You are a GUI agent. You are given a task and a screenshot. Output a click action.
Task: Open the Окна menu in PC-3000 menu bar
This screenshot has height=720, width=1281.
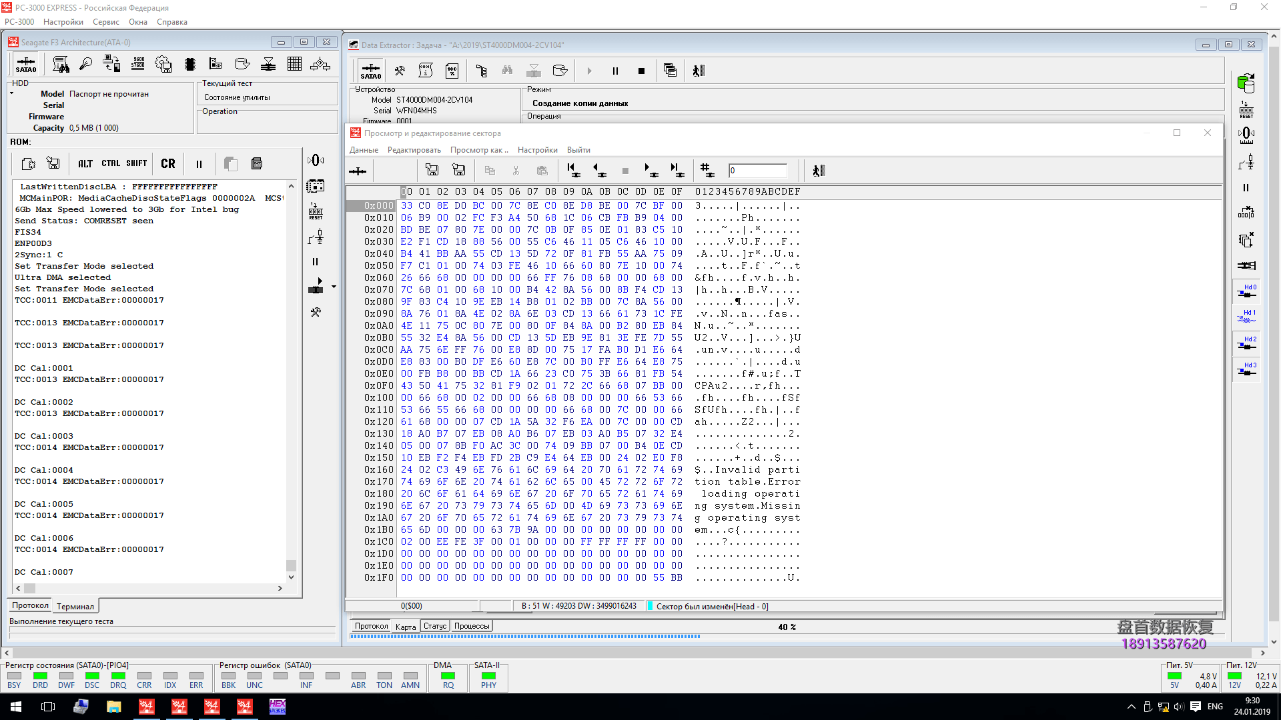point(138,22)
